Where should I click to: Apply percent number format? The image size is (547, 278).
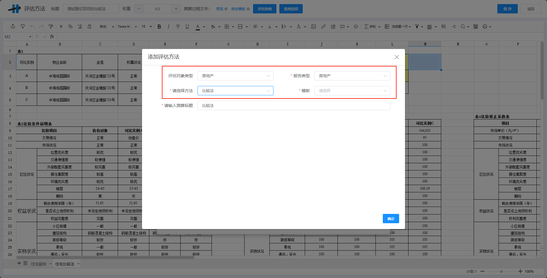point(70,27)
